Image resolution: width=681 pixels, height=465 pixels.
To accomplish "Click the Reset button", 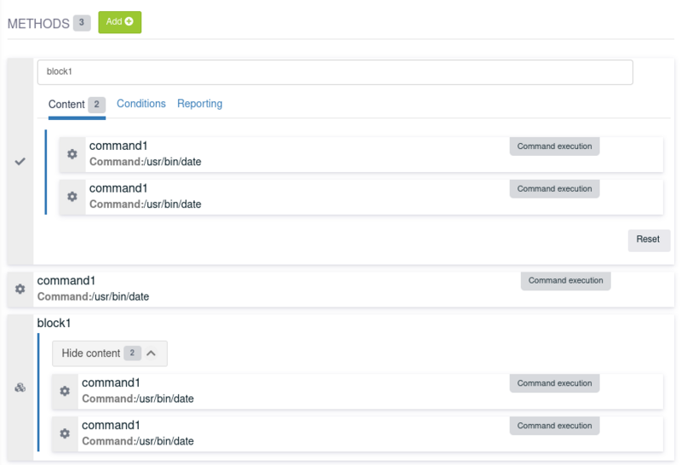I will coord(649,239).
